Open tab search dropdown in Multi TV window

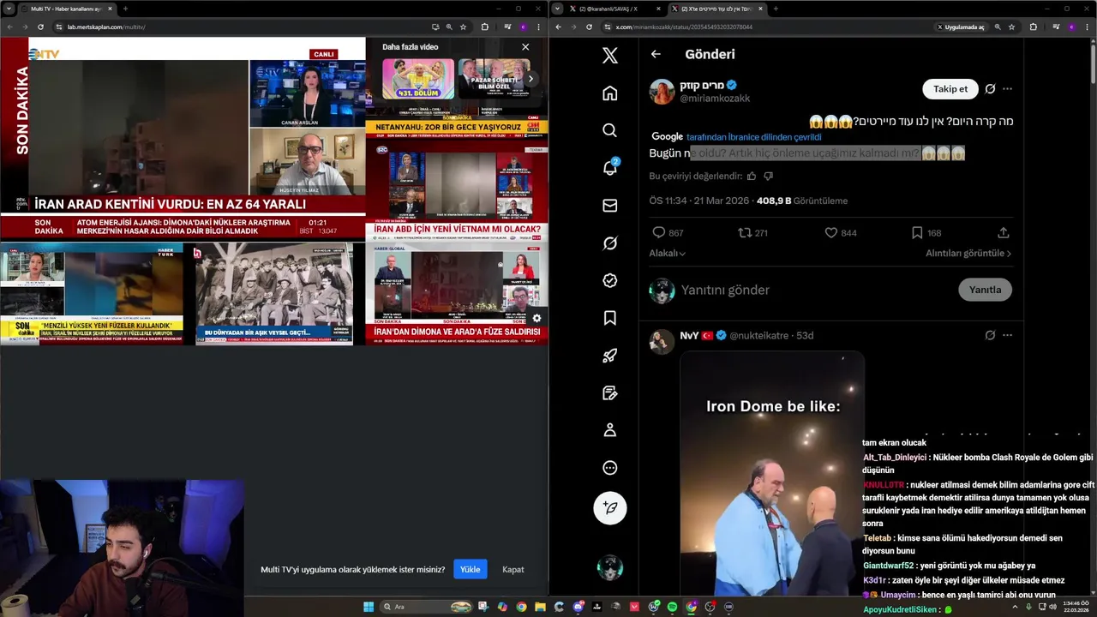pos(9,9)
